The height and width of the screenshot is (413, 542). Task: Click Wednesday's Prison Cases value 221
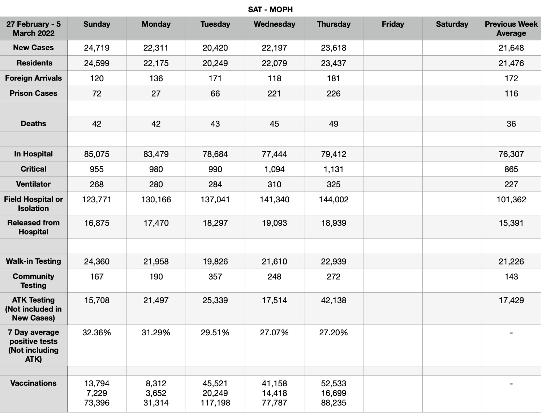point(274,93)
